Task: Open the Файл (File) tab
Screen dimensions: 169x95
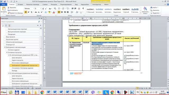Action: coord(3,4)
